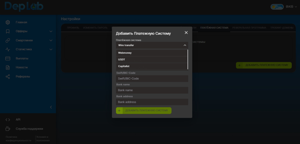Click the Главная cube icon in sidebar
Screen dimensions: 300x144
[8, 22]
